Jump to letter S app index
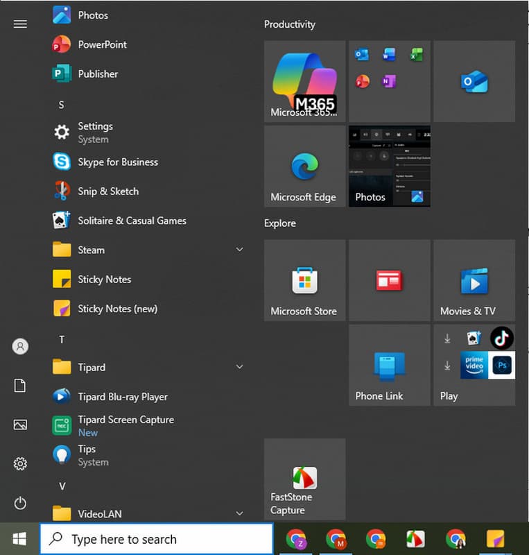Screen dimensions: 529x555 point(62,105)
